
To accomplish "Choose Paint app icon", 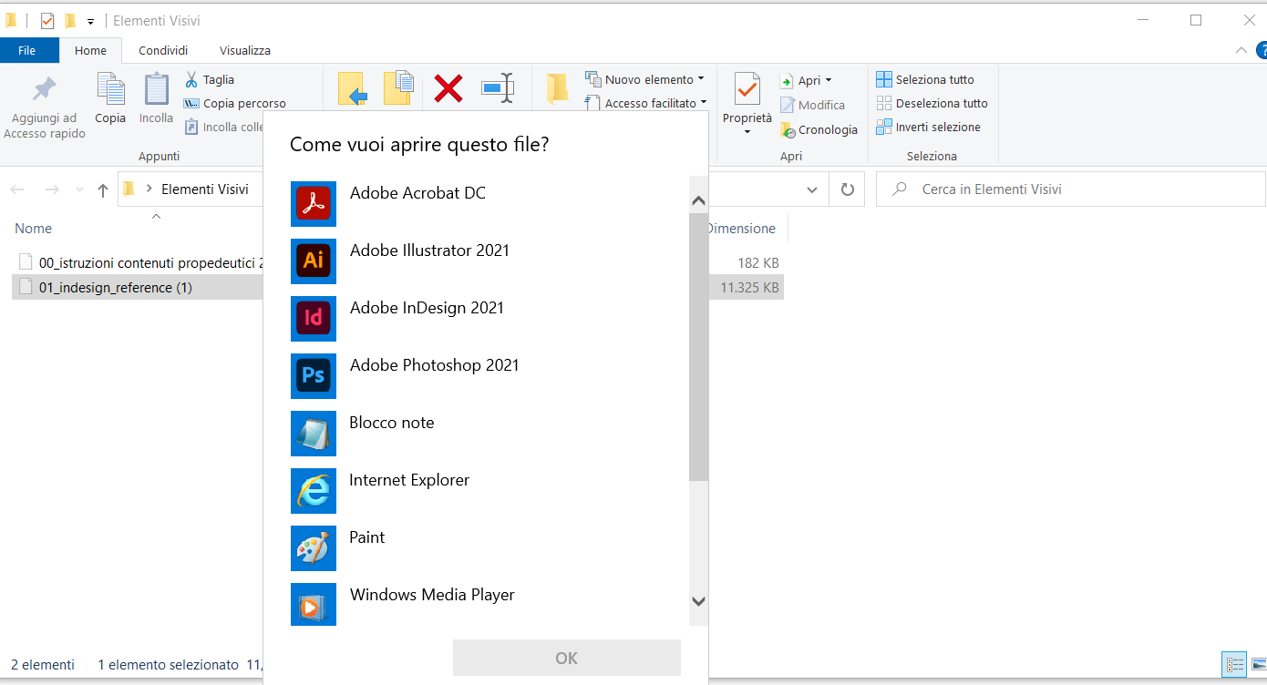I will (x=314, y=548).
